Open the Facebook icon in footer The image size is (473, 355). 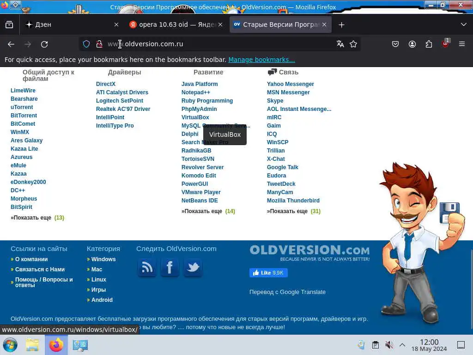pos(170,268)
